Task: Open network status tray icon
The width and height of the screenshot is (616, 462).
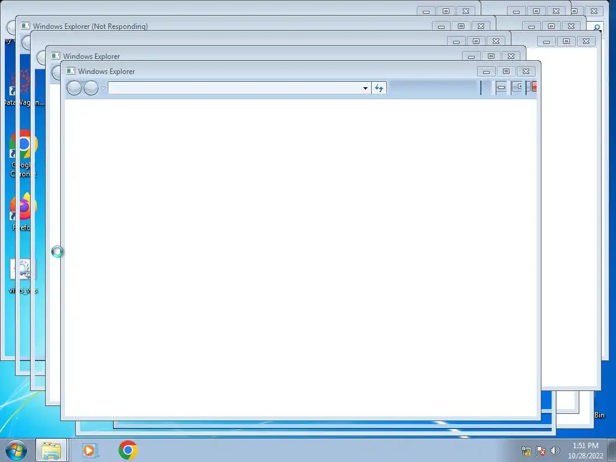Action: (x=526, y=451)
